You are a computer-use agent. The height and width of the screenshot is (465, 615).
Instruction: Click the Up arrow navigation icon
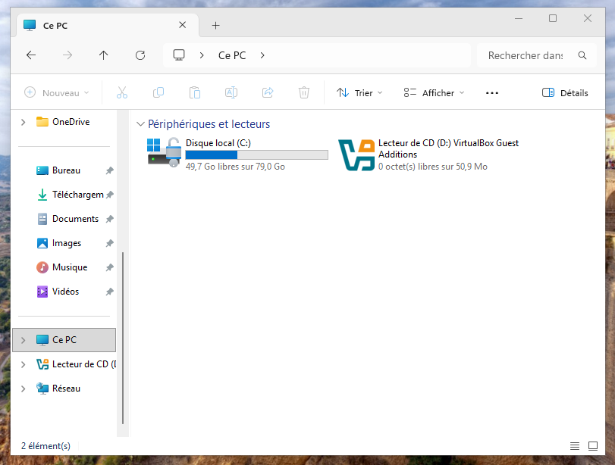104,55
